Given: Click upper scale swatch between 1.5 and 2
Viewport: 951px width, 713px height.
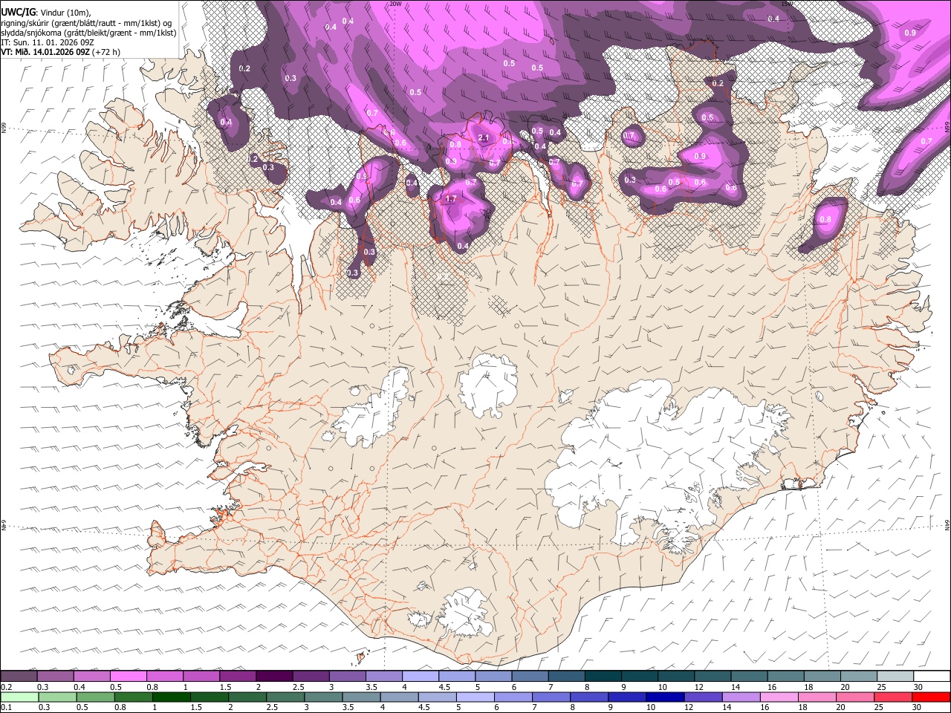Looking at the screenshot, I should pyautogui.click(x=238, y=677).
